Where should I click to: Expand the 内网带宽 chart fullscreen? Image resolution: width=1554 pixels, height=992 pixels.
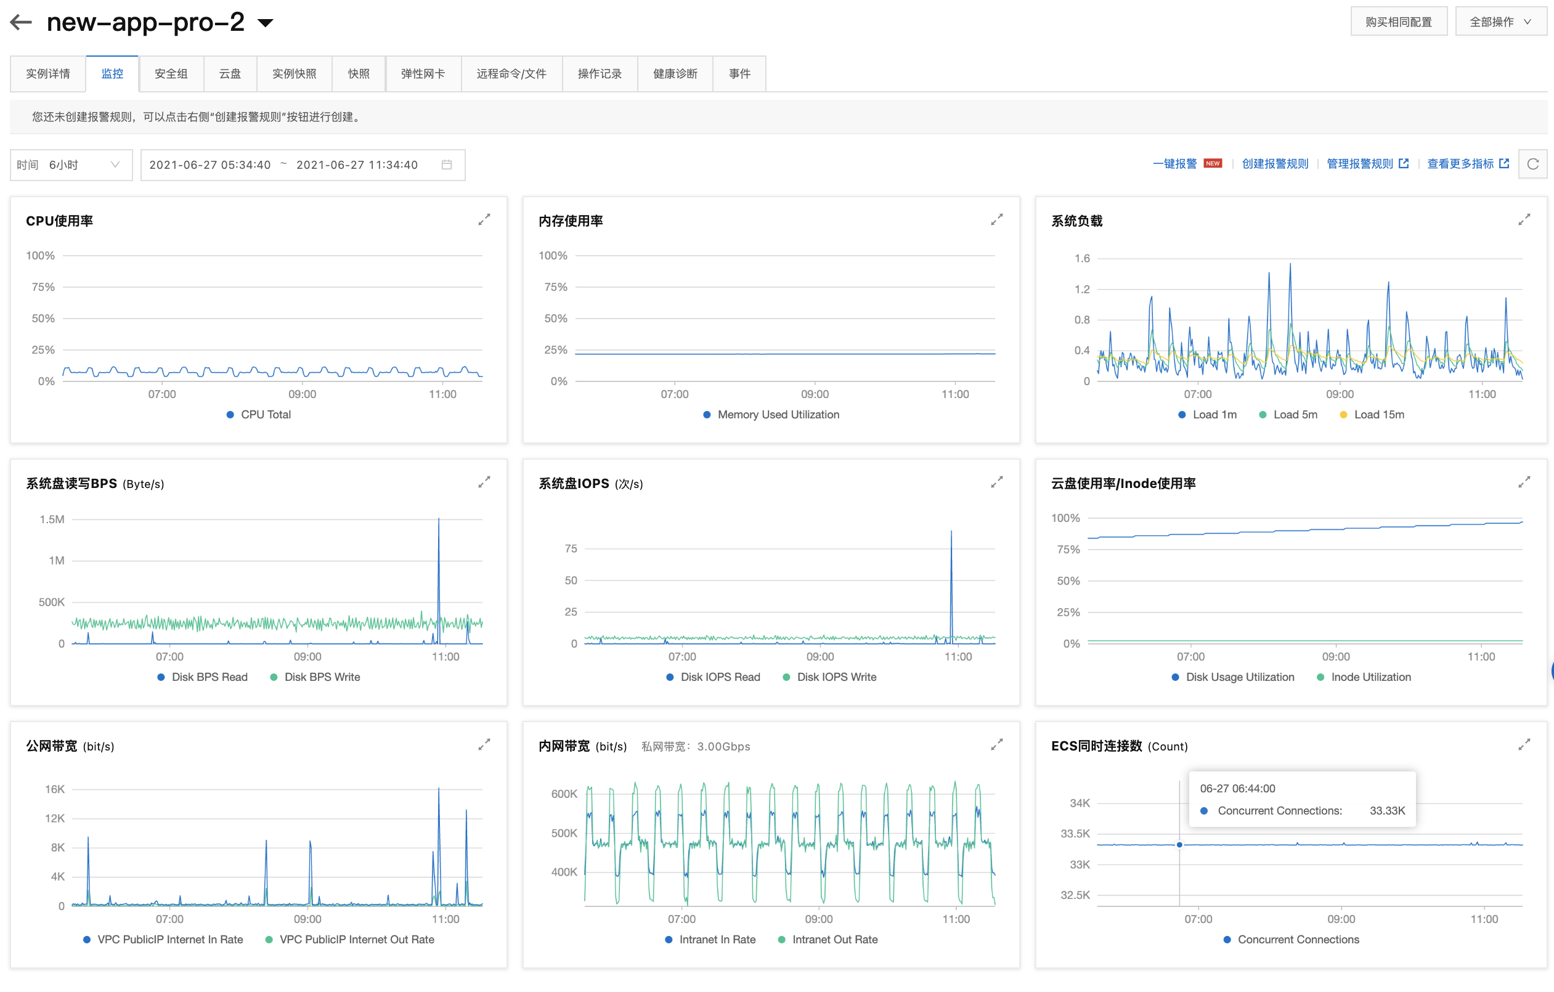[996, 745]
